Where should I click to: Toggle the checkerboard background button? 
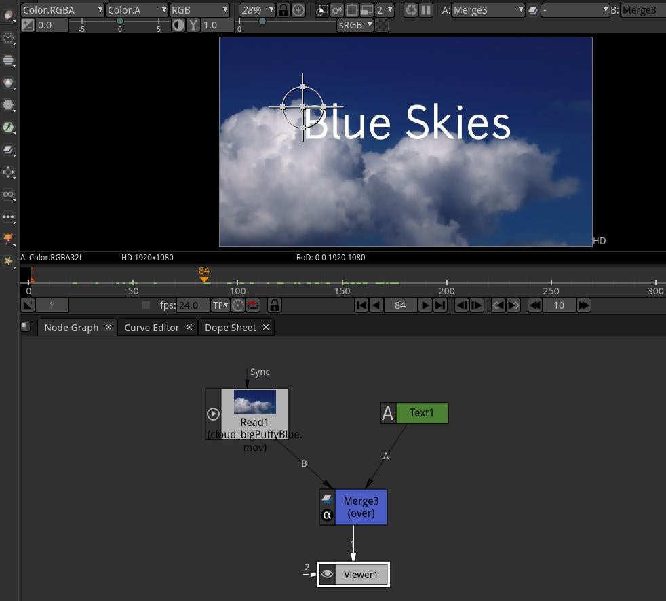point(383,25)
